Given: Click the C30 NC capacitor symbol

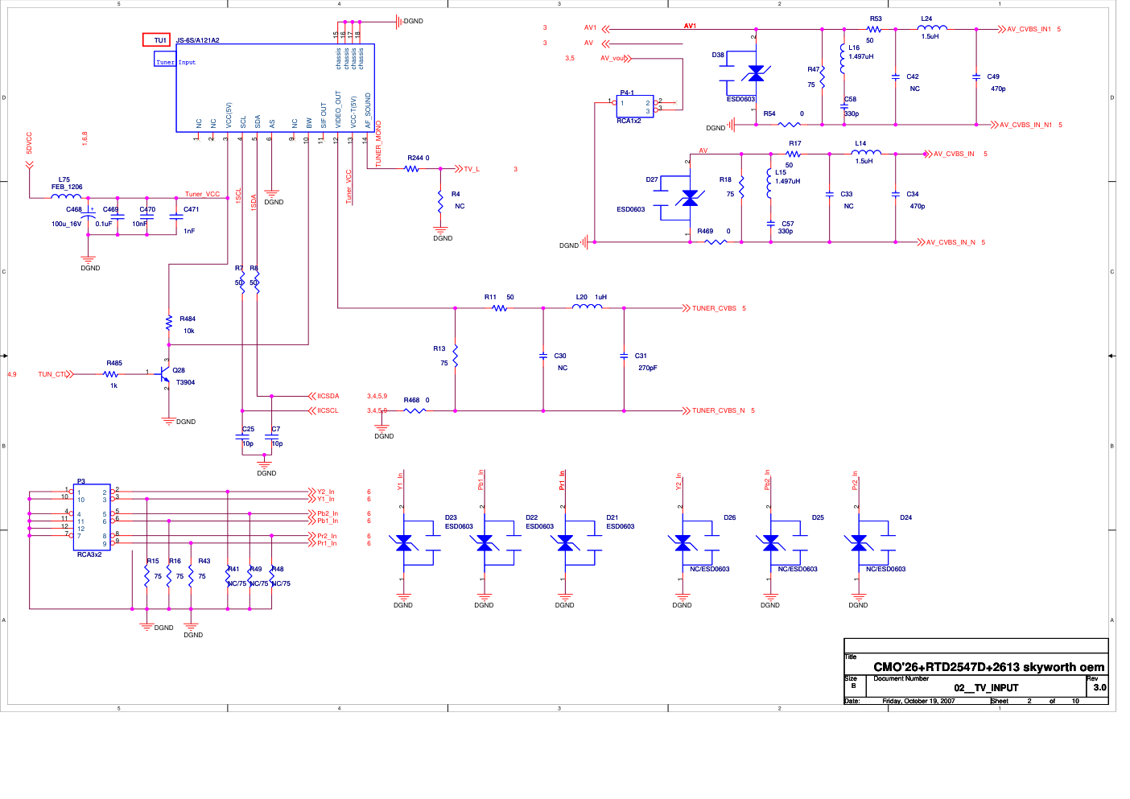Looking at the screenshot, I should 543,356.
